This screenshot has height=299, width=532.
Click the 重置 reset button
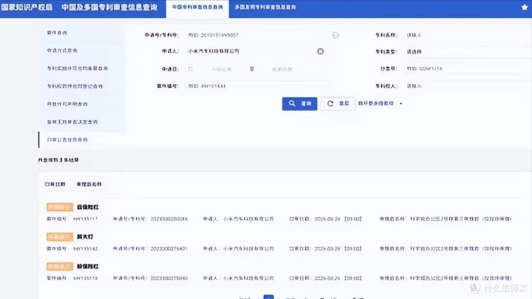point(337,103)
